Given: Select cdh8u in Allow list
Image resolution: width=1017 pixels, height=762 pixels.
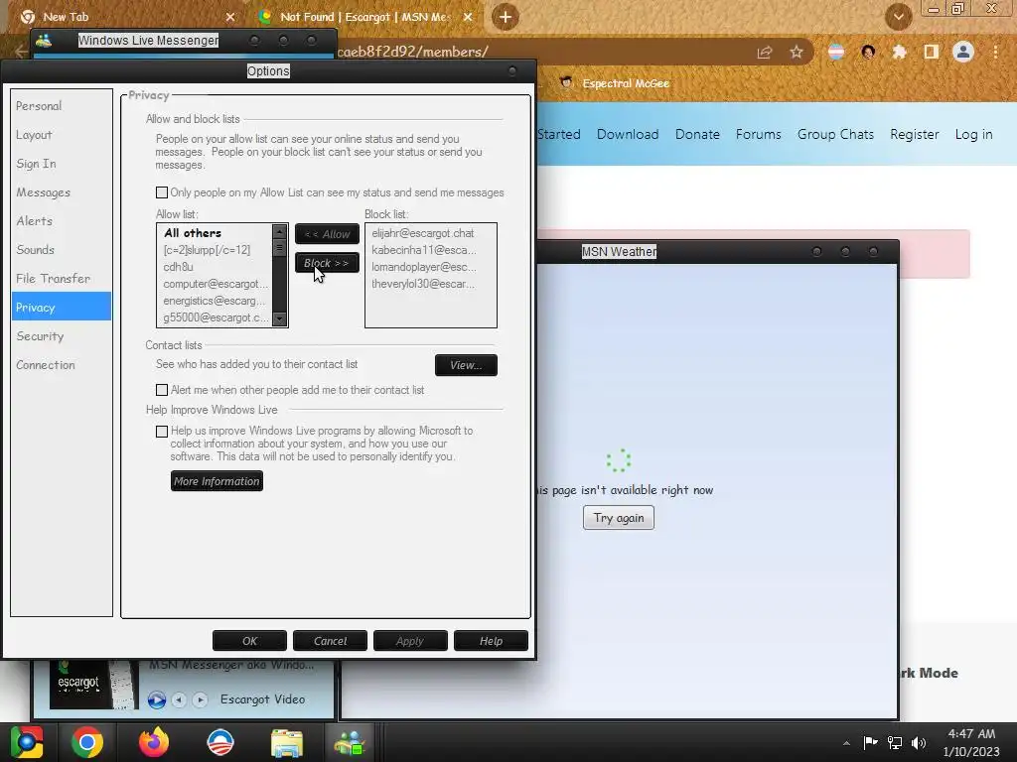Looking at the screenshot, I should pos(179,267).
